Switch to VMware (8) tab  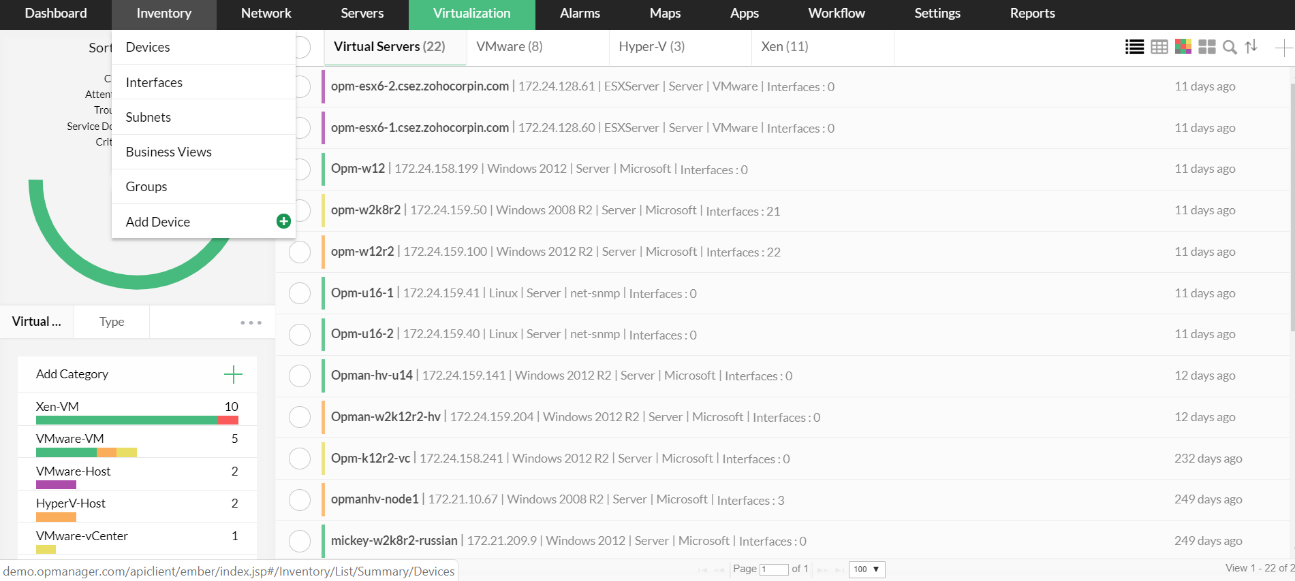[537, 47]
